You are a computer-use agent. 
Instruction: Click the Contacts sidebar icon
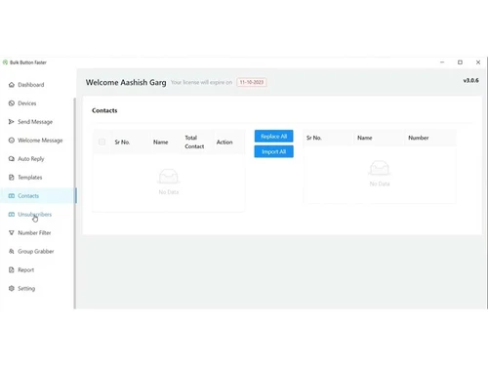(12, 196)
